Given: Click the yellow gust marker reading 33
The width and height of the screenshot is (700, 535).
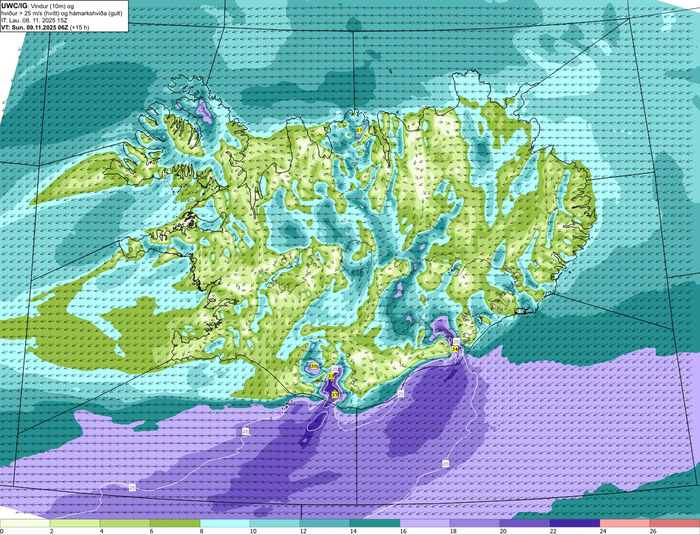Looking at the screenshot, I should (x=331, y=376).
